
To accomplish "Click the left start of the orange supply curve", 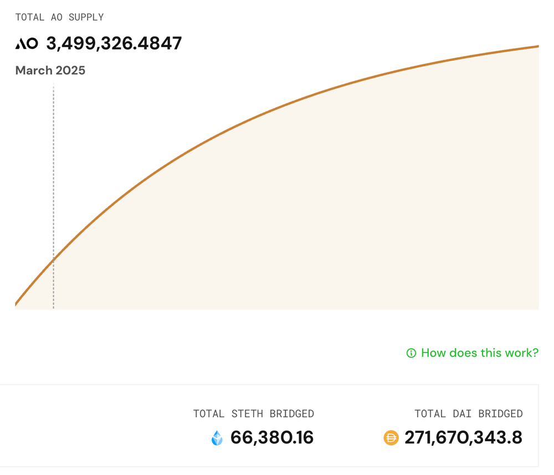I will point(17,303).
